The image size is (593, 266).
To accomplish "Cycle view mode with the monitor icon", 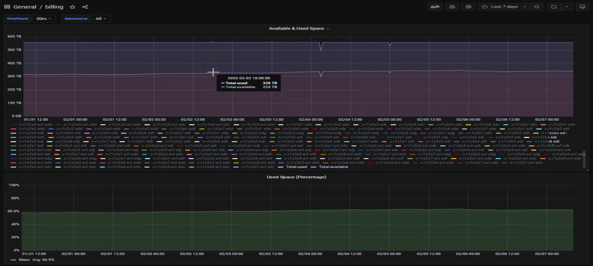I will click(x=582, y=7).
